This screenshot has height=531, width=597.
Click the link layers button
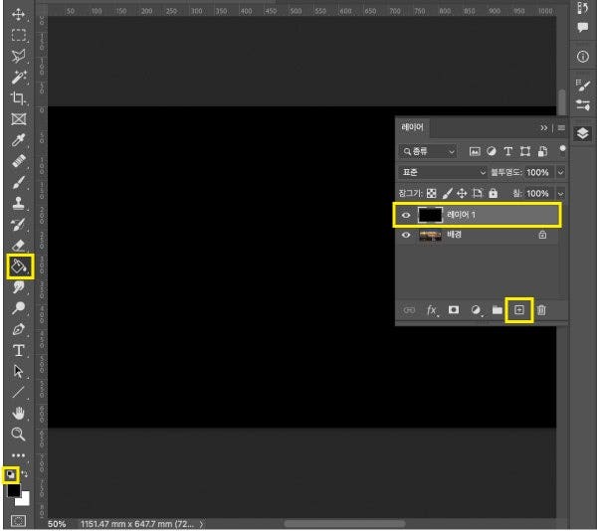click(x=409, y=310)
